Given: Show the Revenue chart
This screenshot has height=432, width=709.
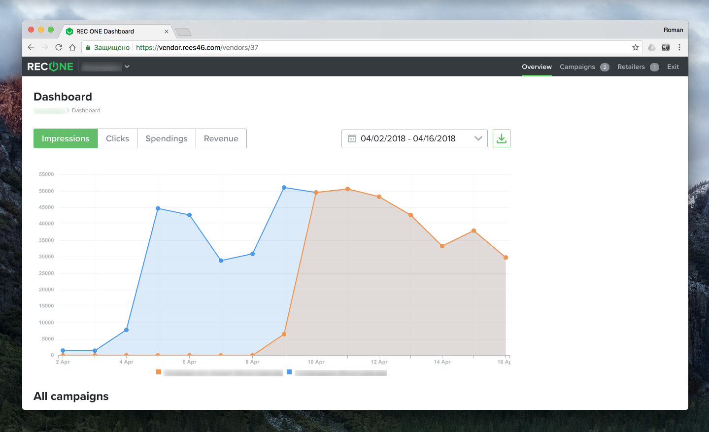Looking at the screenshot, I should (x=221, y=138).
